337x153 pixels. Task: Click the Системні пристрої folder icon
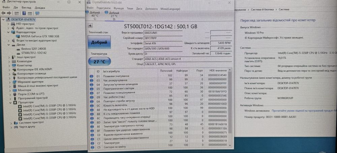(16, 123)
